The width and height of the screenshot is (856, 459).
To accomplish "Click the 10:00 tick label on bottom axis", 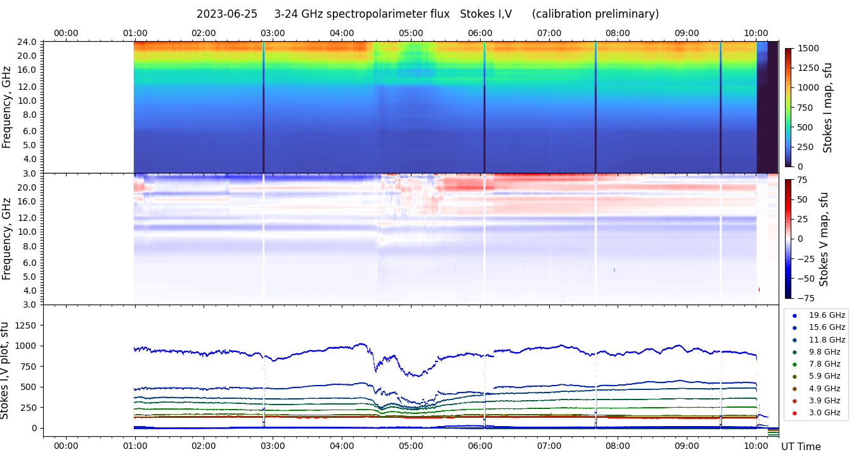I will [756, 446].
